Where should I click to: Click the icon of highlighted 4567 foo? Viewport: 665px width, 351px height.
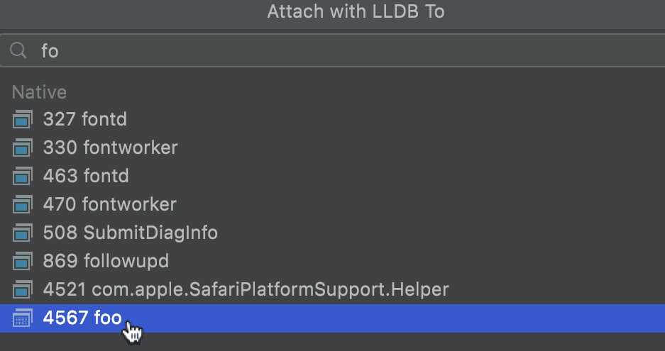(x=23, y=318)
